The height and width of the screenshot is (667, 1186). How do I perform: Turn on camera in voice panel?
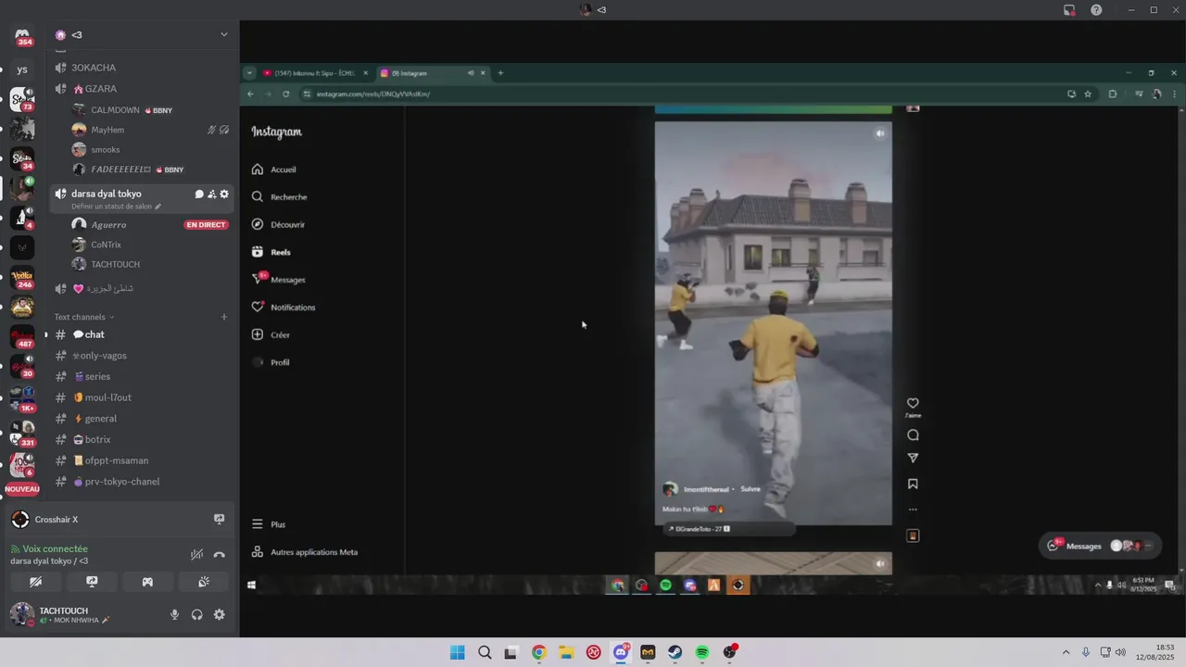coord(35,582)
